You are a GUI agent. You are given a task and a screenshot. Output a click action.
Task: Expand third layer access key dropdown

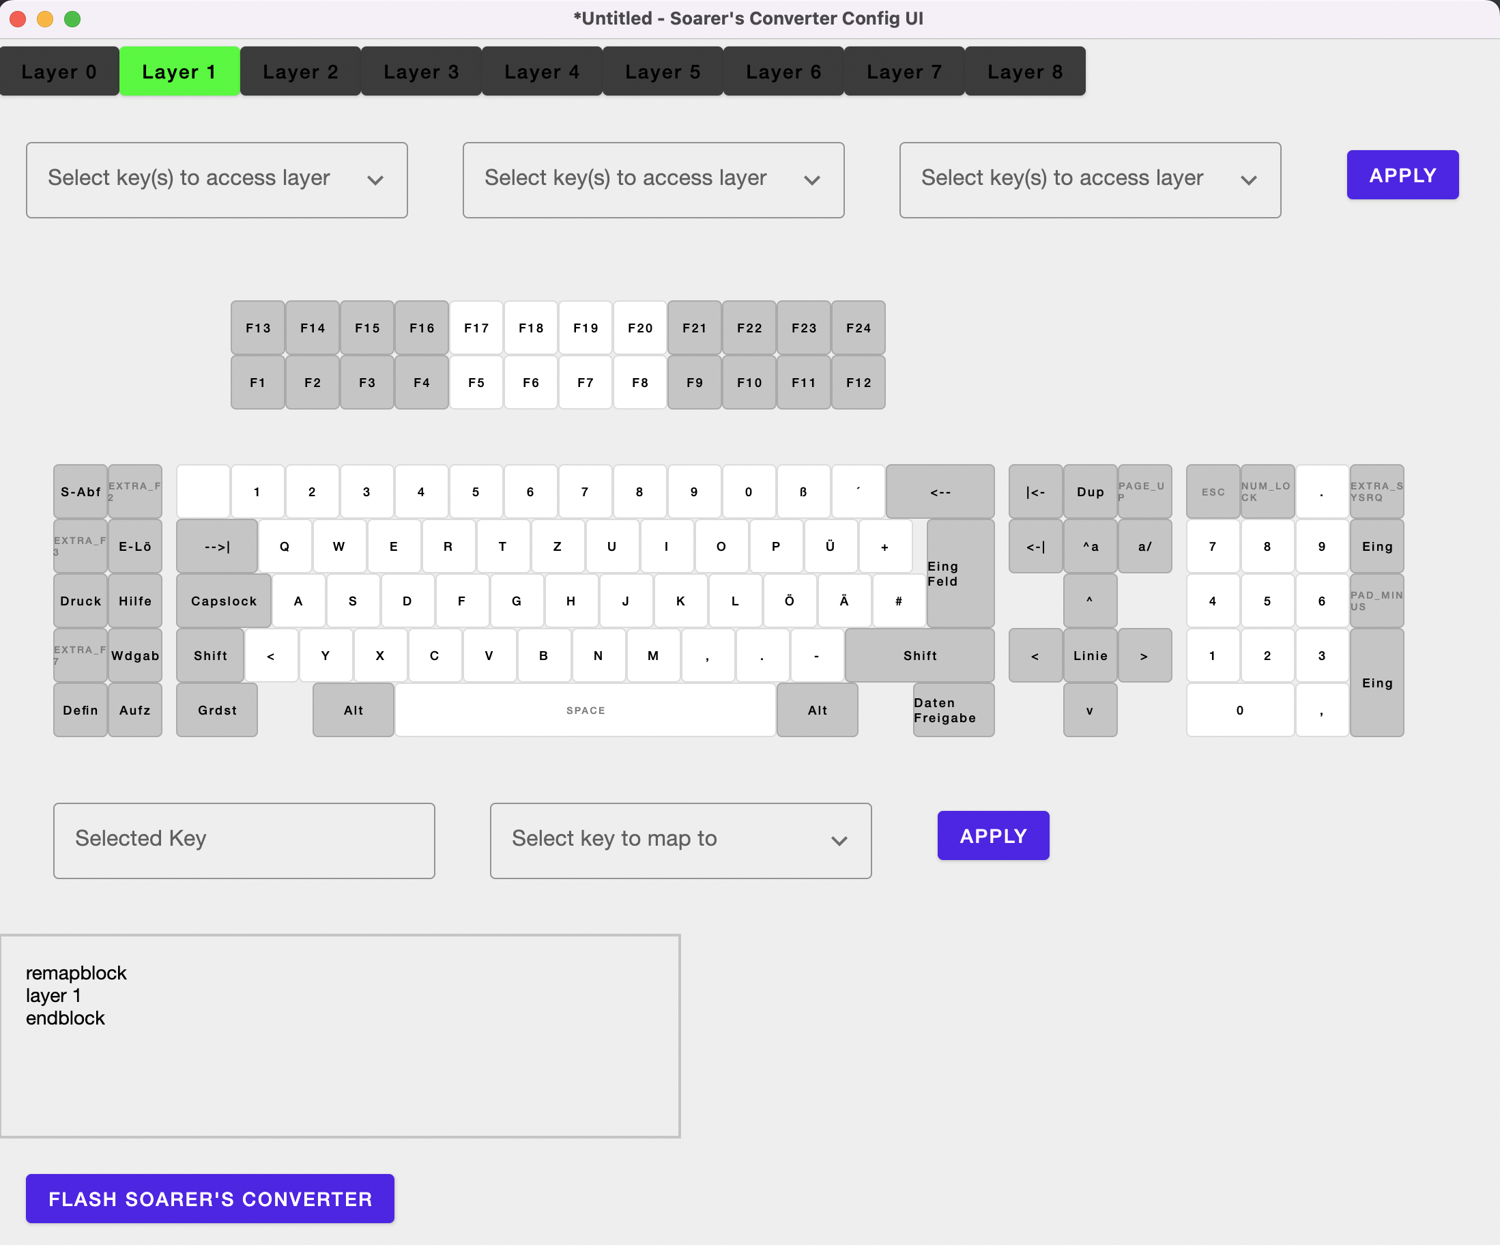pos(1089,180)
